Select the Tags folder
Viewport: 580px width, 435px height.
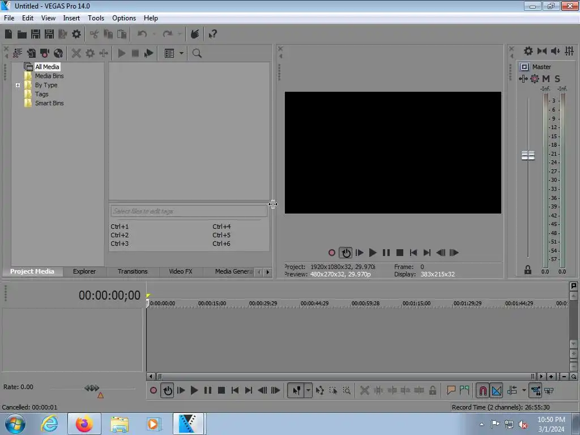[x=41, y=94]
